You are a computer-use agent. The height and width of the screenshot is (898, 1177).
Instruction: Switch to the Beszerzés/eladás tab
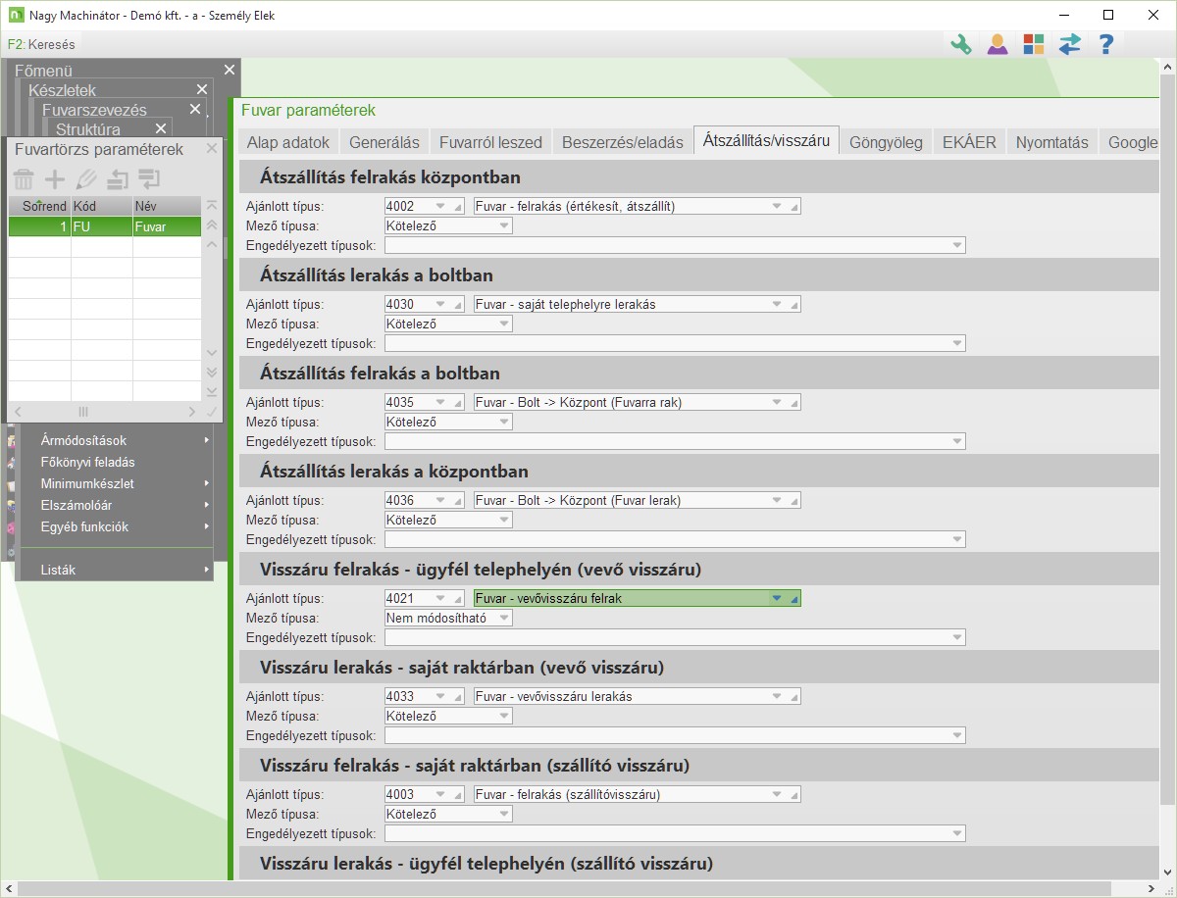click(x=623, y=142)
